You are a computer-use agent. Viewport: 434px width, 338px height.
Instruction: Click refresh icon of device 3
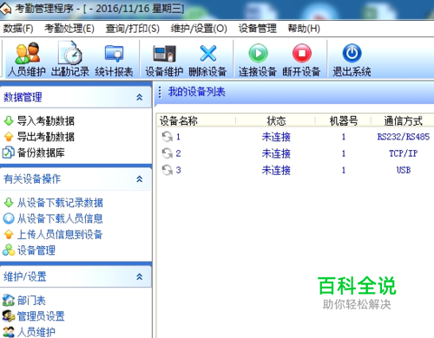[x=168, y=170]
